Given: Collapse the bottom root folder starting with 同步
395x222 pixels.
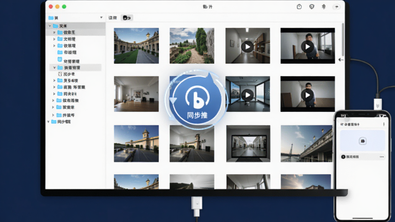Looking at the screenshot, I should click(x=48, y=122).
